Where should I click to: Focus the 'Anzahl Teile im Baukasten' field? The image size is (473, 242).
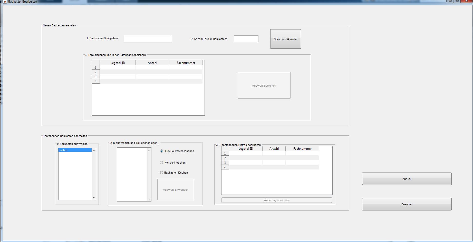(246, 39)
